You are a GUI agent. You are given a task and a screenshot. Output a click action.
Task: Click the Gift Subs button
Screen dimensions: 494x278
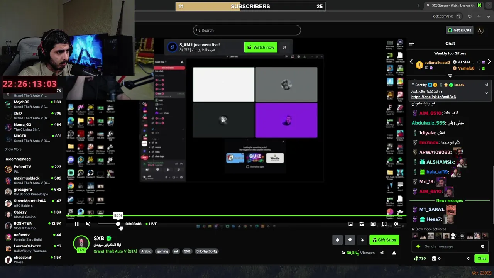[x=384, y=240]
